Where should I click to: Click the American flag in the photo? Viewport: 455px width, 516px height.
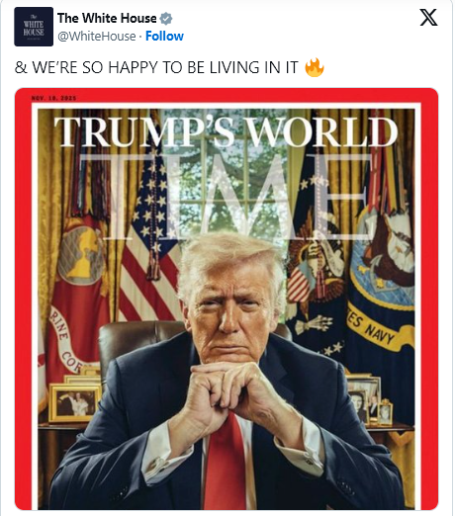coord(150,237)
